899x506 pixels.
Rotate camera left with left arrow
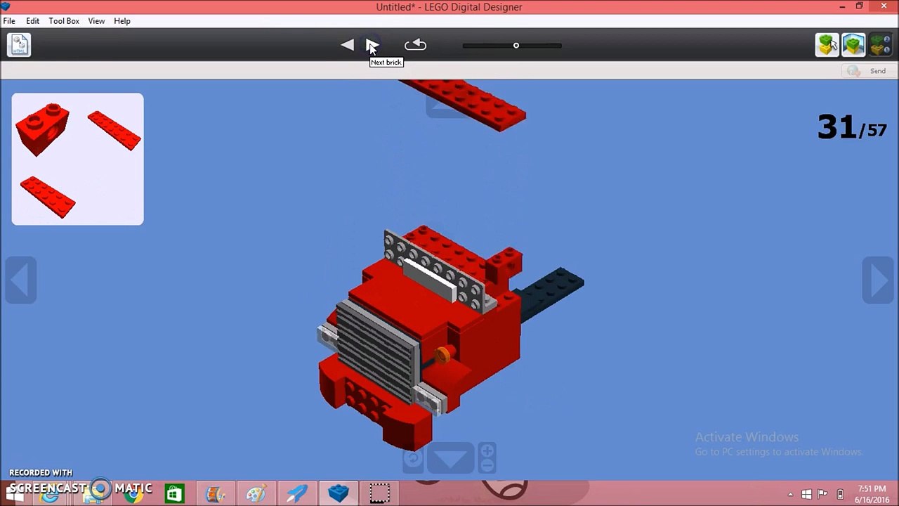click(x=20, y=280)
